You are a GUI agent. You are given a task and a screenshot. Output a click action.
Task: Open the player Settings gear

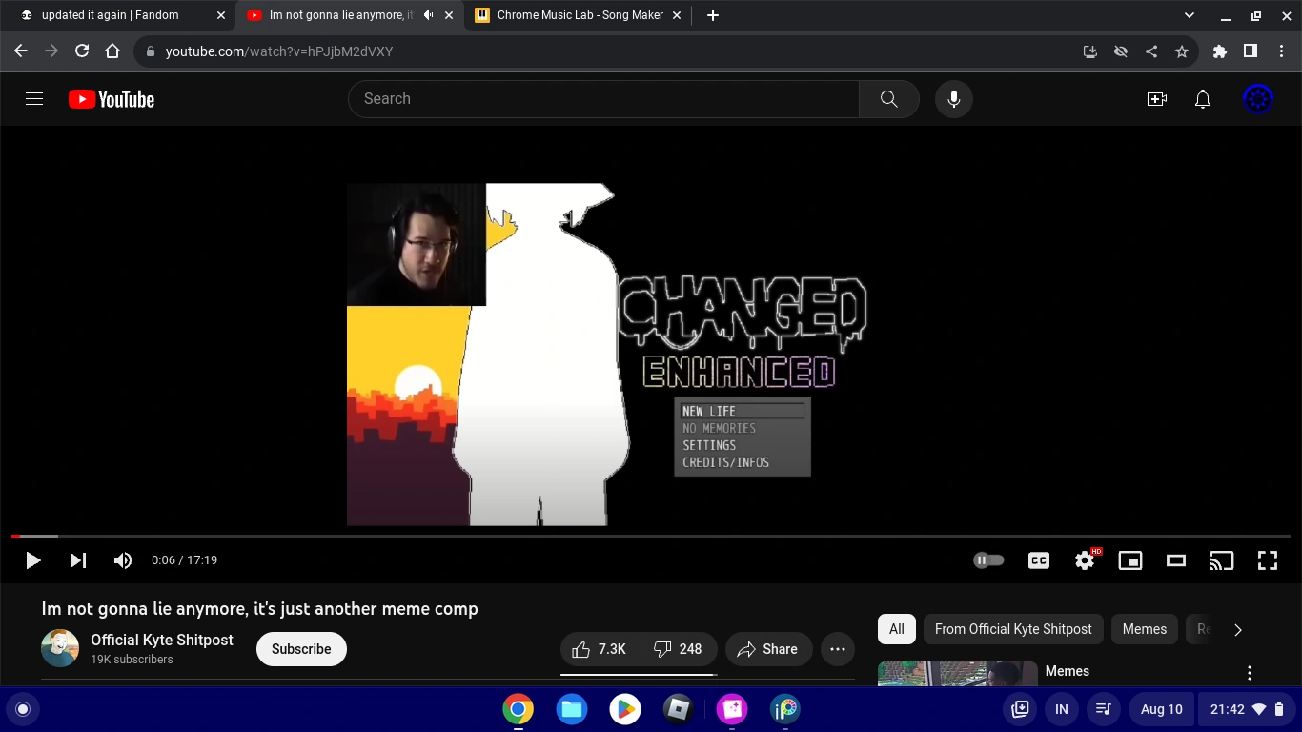point(1084,559)
